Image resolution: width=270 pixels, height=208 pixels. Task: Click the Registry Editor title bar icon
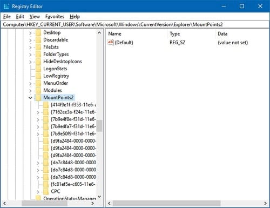(6, 6)
